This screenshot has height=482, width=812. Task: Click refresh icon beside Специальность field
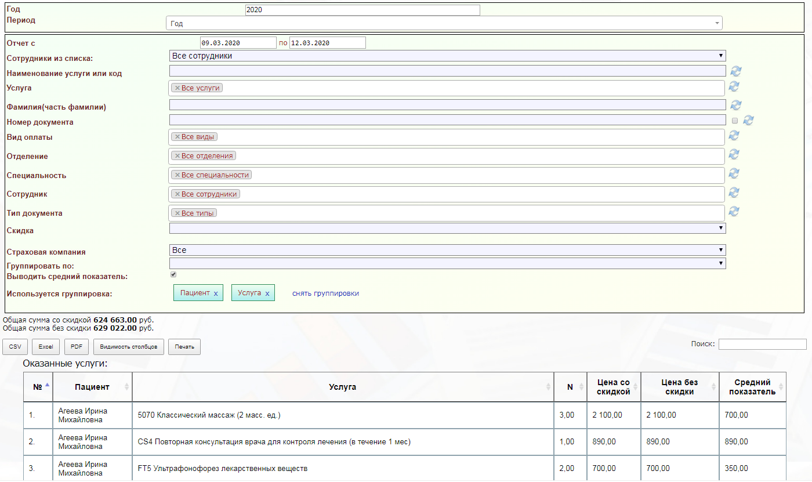[734, 173]
